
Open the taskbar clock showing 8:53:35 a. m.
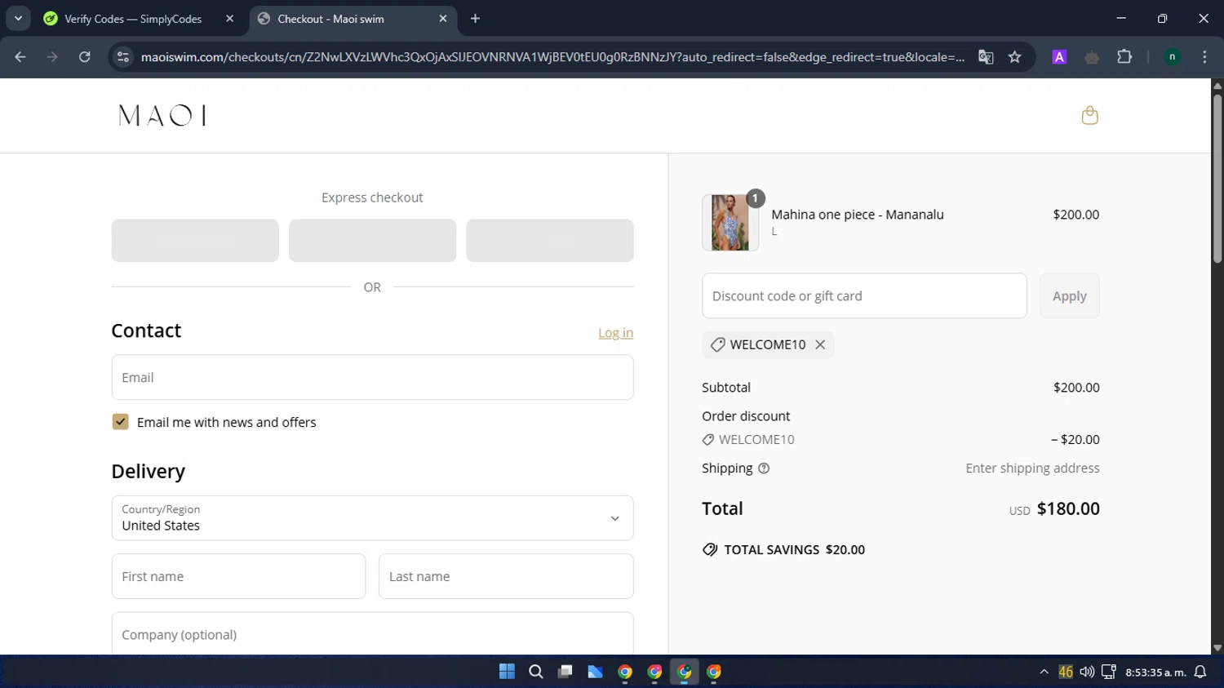click(1155, 672)
